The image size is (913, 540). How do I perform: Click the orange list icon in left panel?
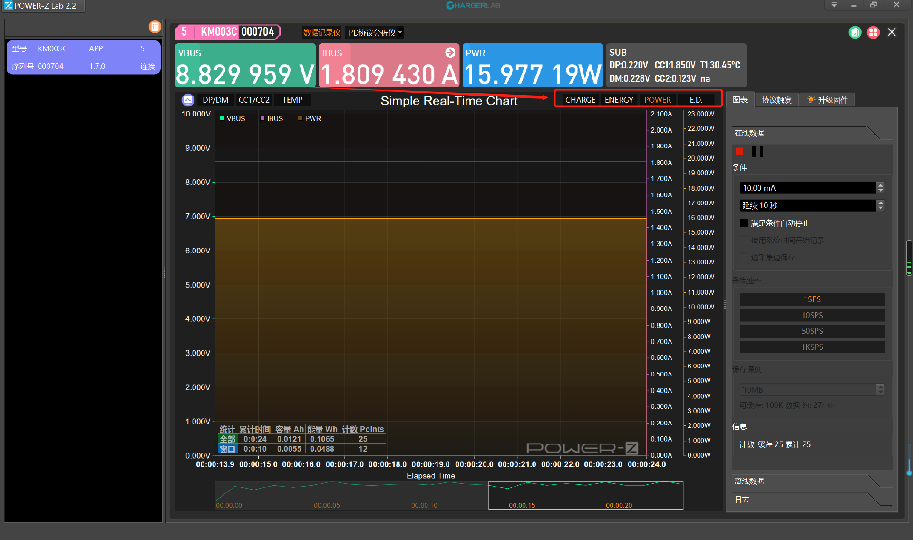[x=155, y=27]
